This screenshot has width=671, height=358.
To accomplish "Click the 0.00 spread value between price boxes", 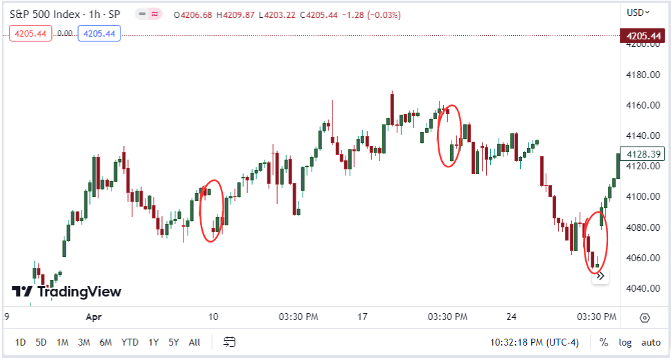I will [x=64, y=33].
